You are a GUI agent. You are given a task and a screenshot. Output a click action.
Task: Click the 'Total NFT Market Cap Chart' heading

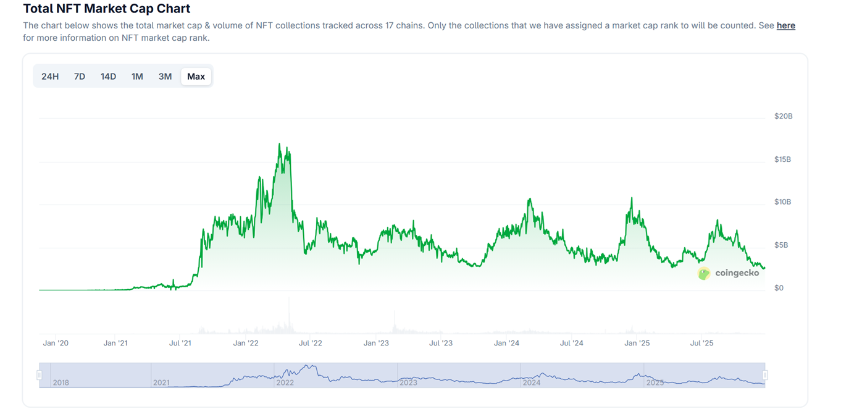click(106, 9)
